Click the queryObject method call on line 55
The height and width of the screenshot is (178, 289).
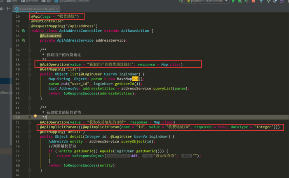point(133,141)
